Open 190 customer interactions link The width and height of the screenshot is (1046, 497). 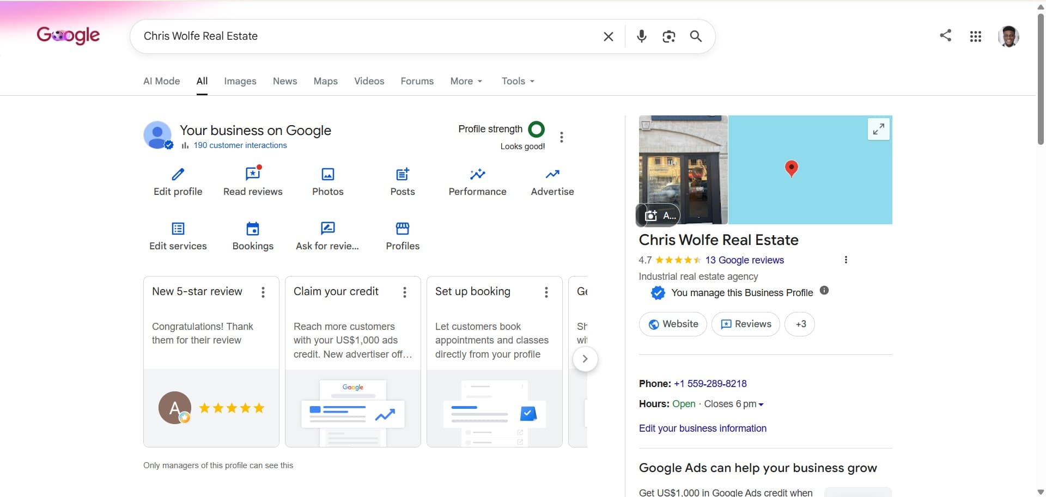point(240,145)
